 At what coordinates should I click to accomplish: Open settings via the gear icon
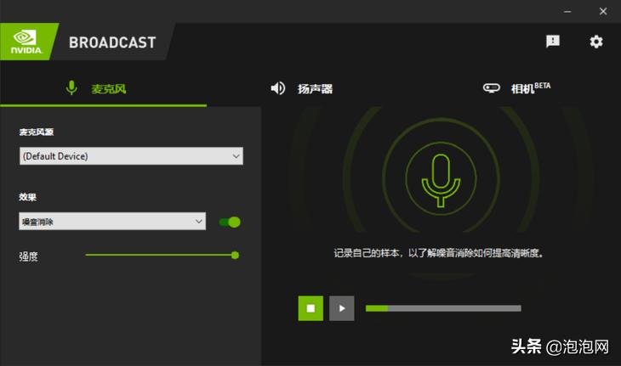point(596,42)
